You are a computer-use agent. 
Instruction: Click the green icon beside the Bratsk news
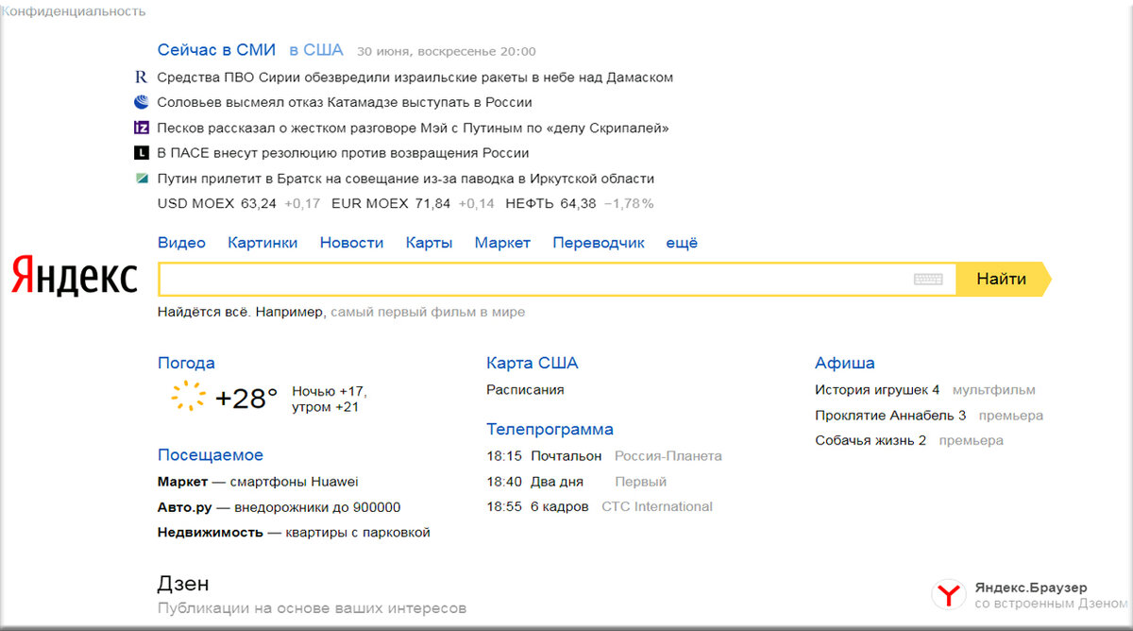[142, 179]
